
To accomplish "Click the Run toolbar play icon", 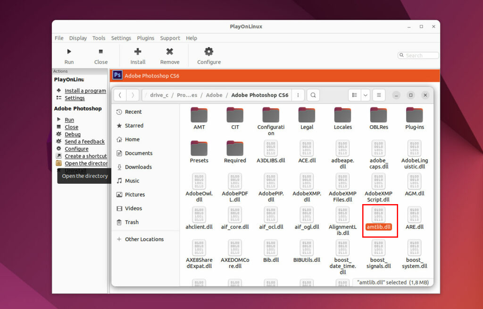I will pos(69,51).
